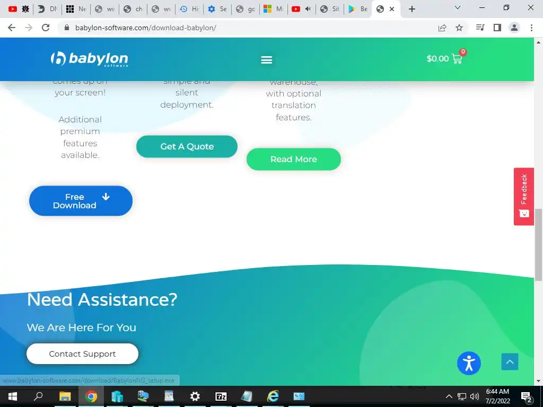Open Settings gear in taskbar
This screenshot has width=543, height=407.
(195, 396)
